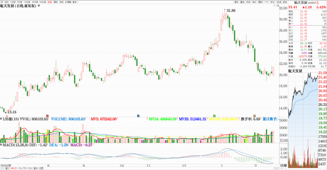
Task: Switch to 分时 intraday view
Action: pyautogui.click(x=6, y=2)
